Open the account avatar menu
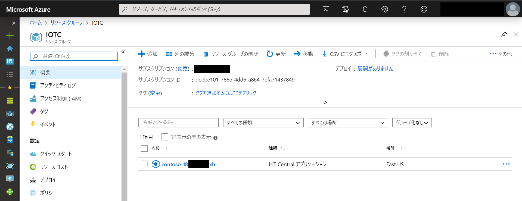This screenshot has height=201, width=522. pos(513,9)
